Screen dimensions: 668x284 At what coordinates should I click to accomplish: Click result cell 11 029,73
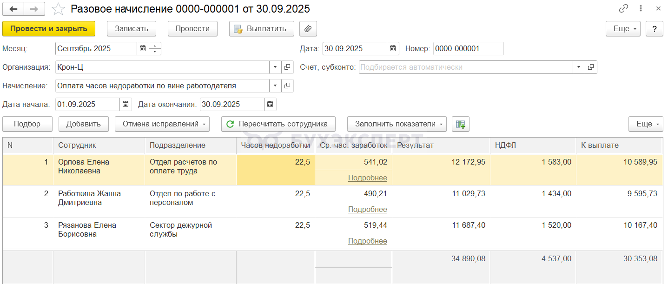coord(441,201)
